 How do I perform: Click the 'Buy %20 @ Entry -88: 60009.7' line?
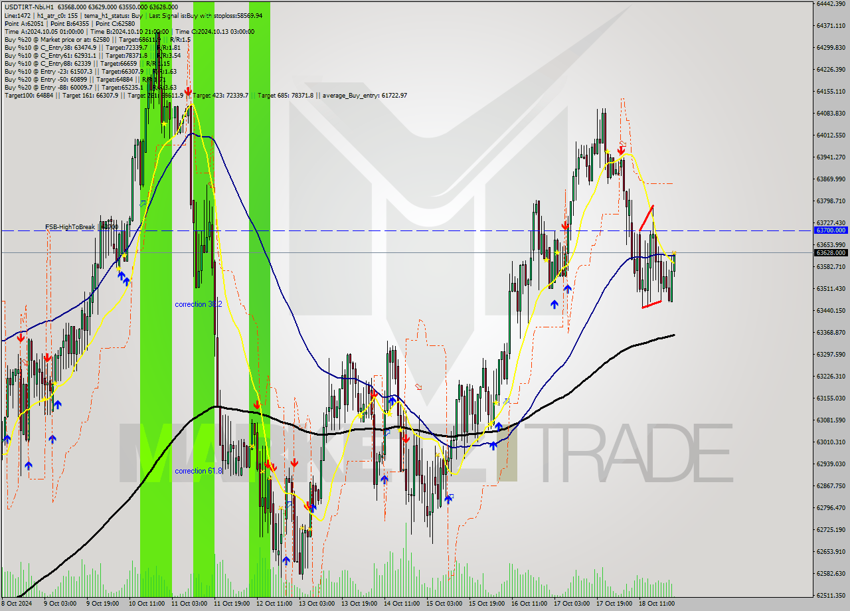point(90,87)
